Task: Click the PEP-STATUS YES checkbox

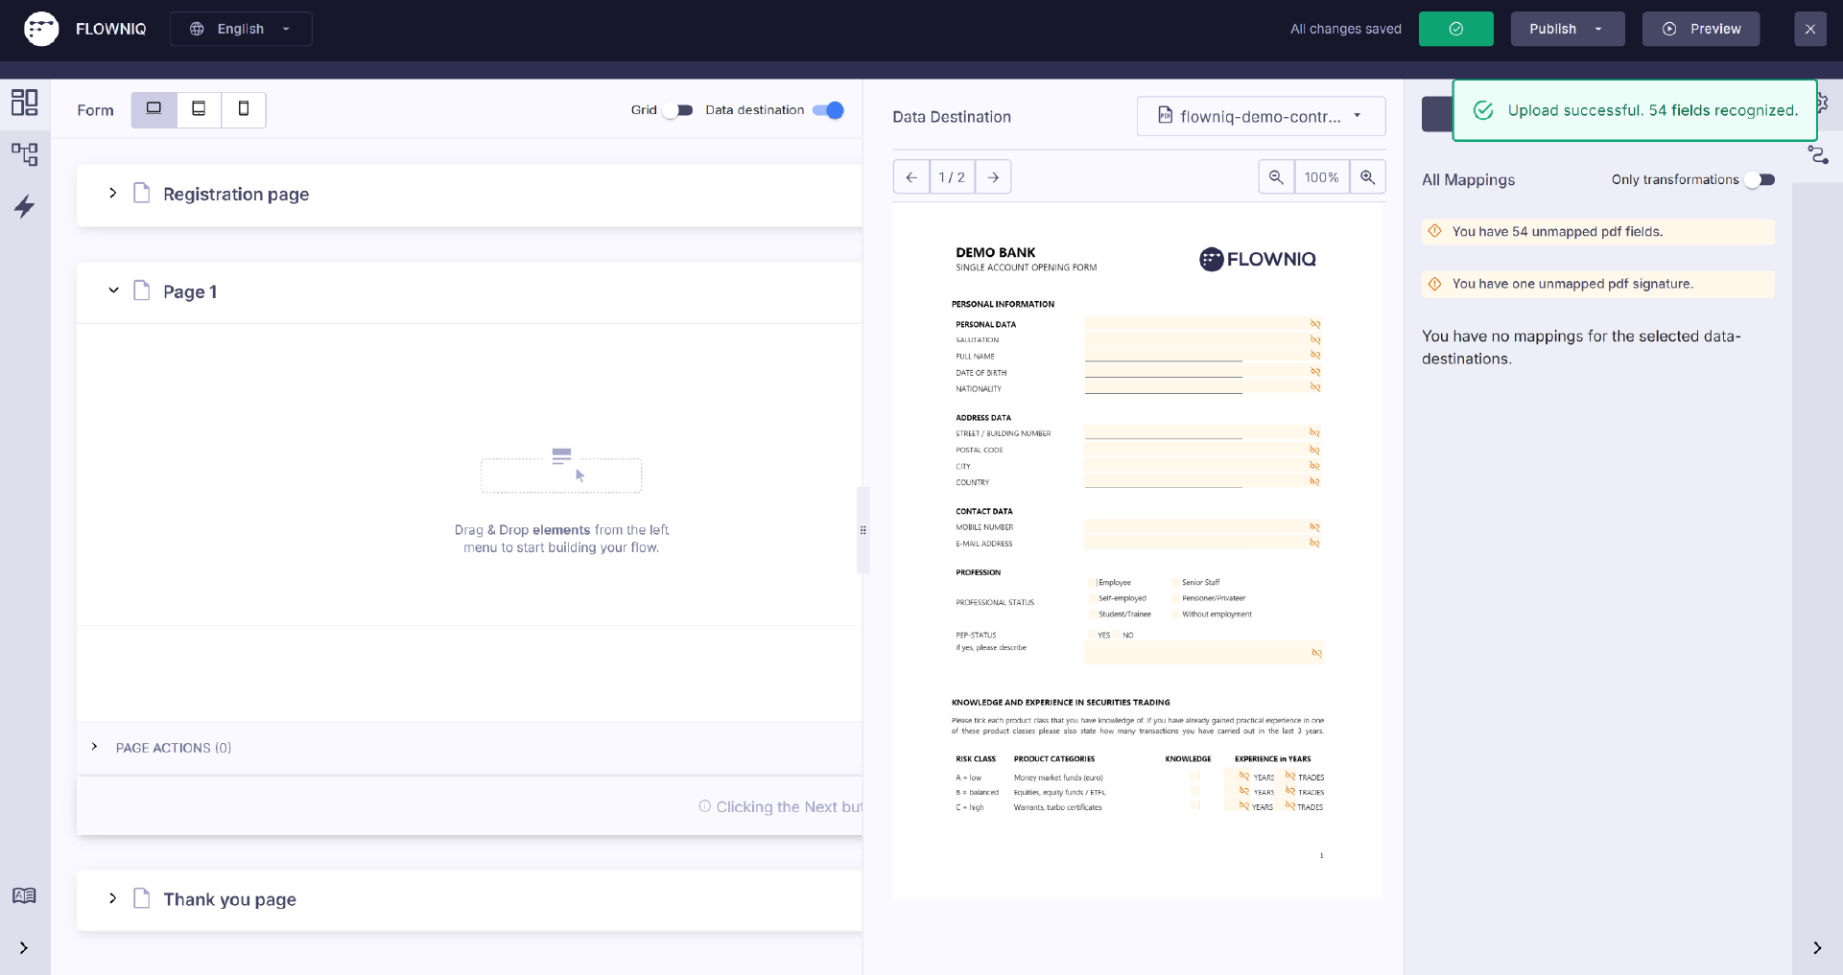Action: (1093, 635)
